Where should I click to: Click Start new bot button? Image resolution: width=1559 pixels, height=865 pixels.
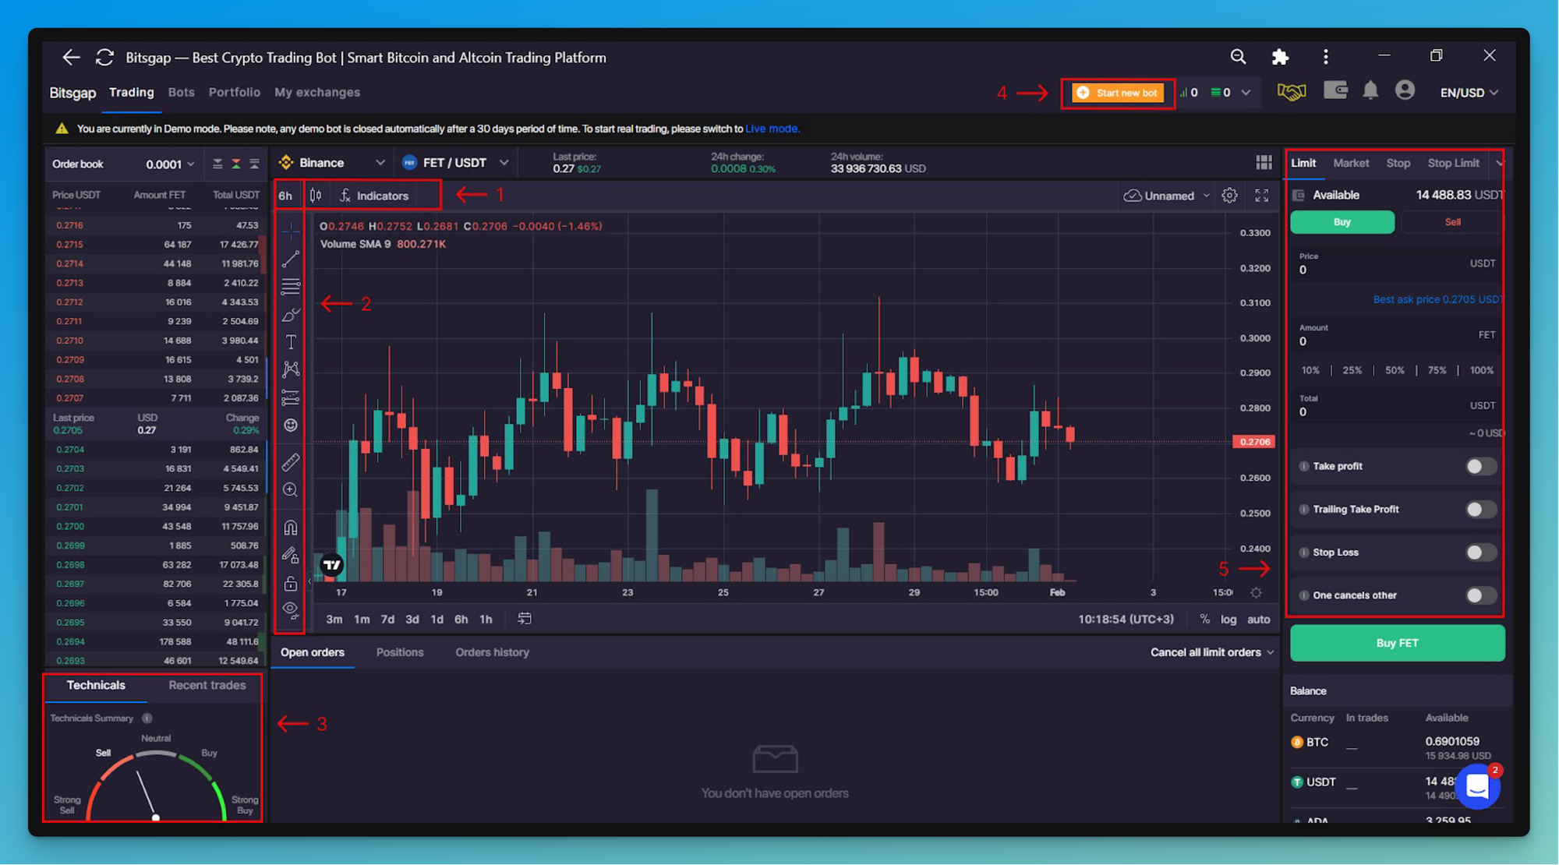(x=1118, y=93)
